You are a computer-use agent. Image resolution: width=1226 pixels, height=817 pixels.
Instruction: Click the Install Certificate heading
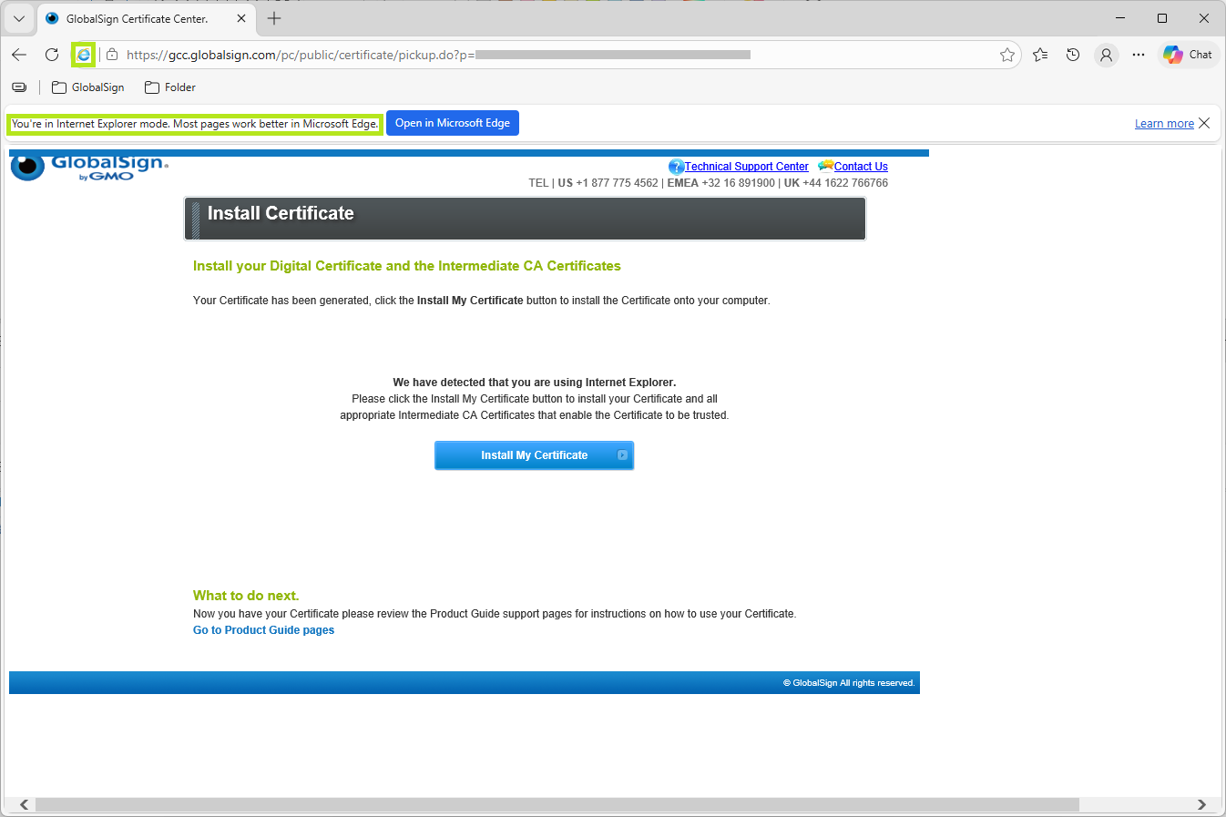pos(281,213)
